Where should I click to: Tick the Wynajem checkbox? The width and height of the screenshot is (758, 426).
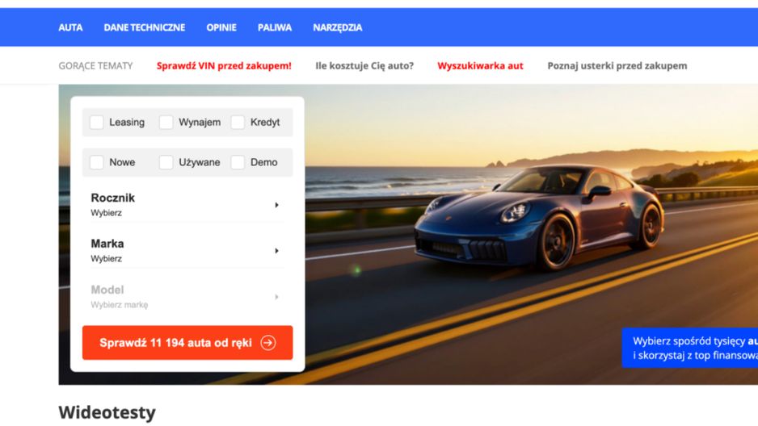click(x=166, y=122)
